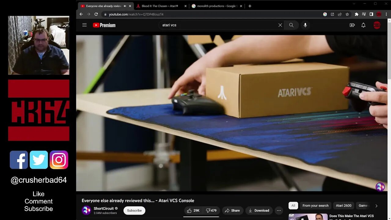
Task: Open a new Chrome tab
Action: 250,6
